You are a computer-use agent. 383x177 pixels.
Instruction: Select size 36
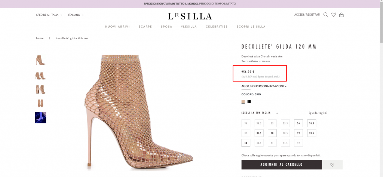coord(298,123)
